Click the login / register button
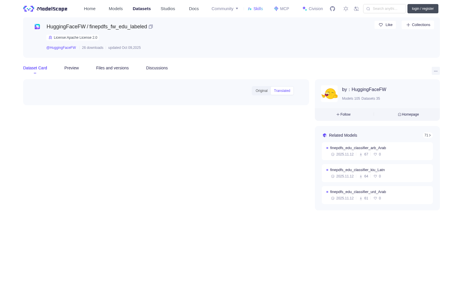This screenshot has width=463, height=289. 423,9
